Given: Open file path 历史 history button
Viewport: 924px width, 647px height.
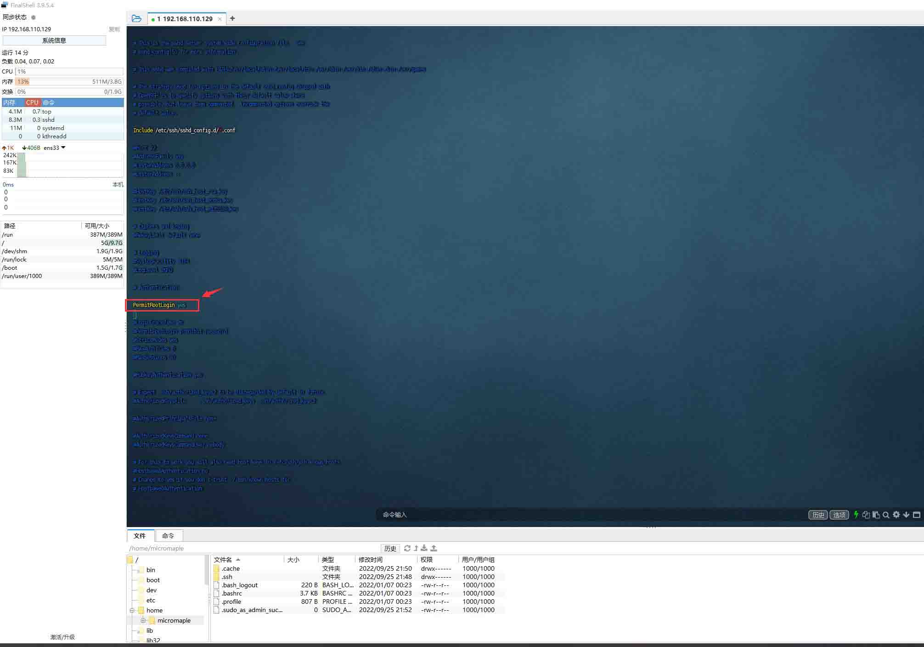Looking at the screenshot, I should [390, 548].
